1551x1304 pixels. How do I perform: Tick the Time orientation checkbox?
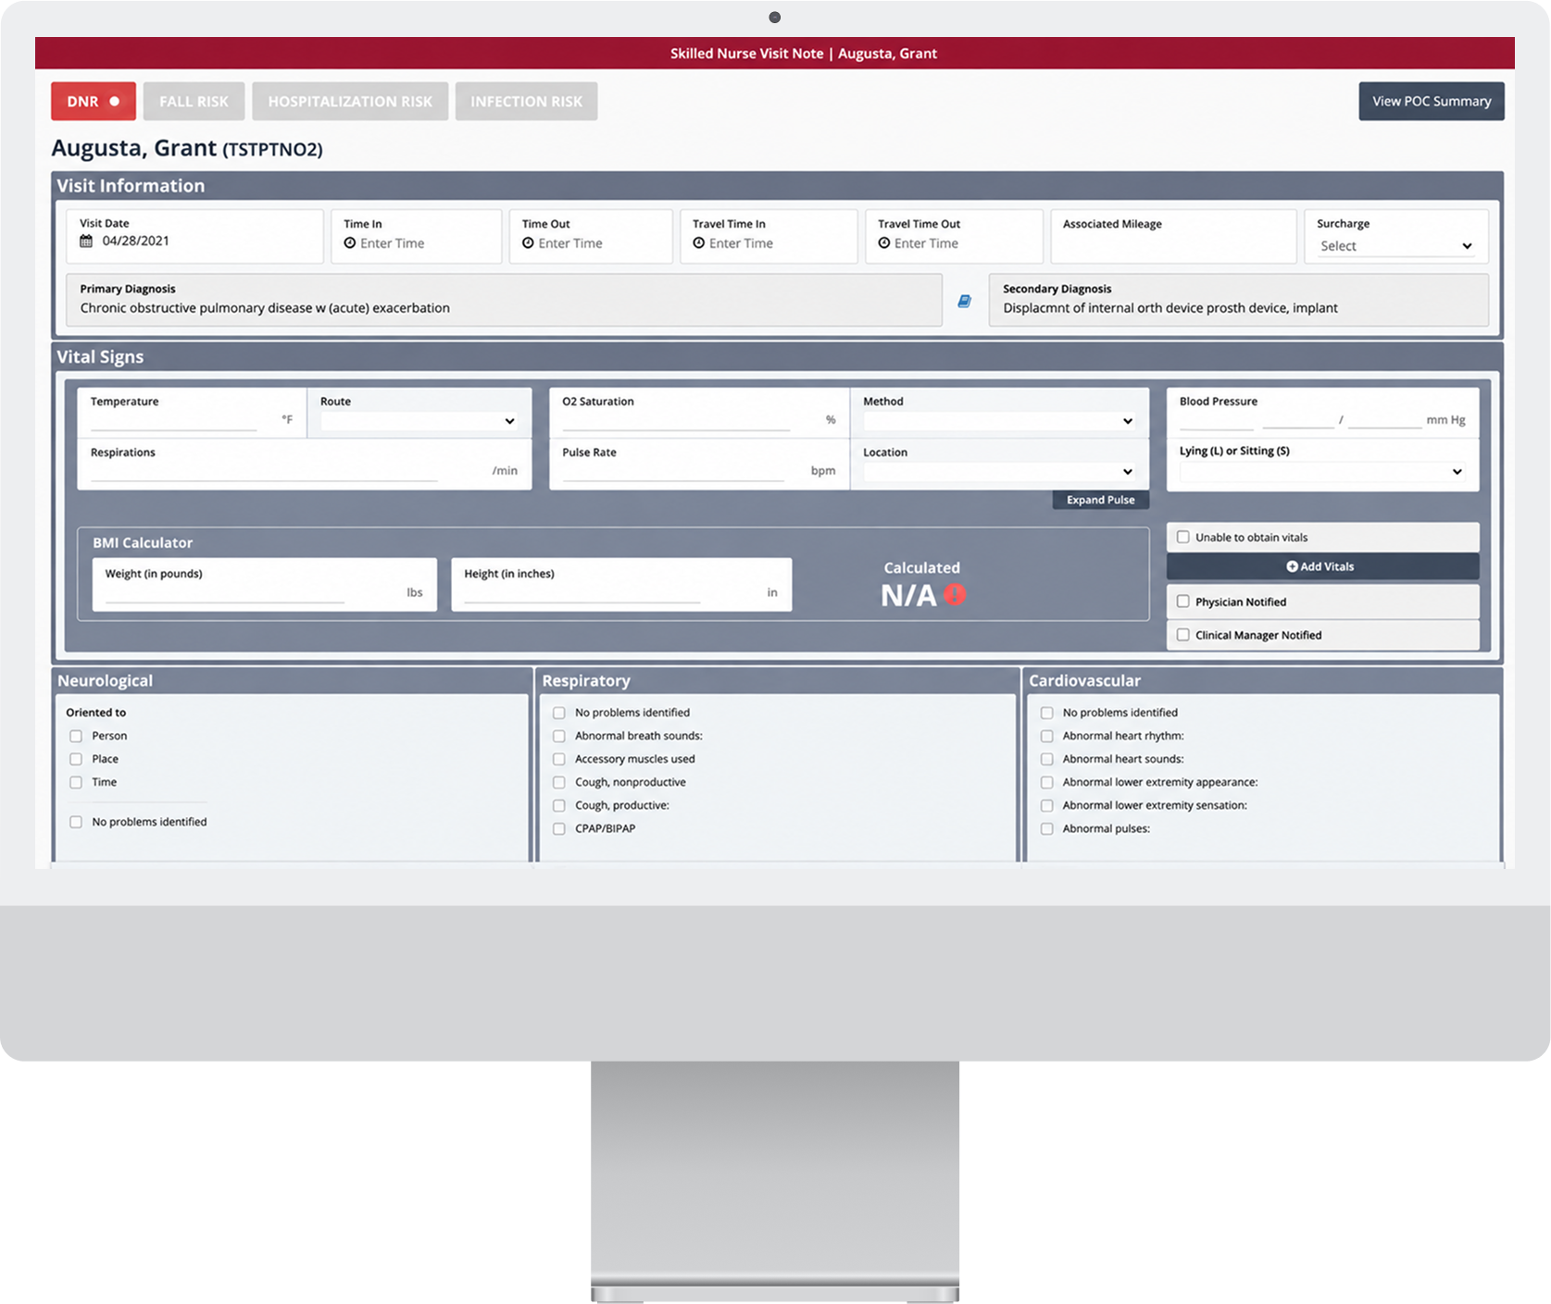(76, 782)
